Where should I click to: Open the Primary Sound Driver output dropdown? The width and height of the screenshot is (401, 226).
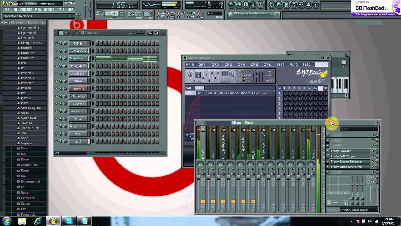[x=359, y=210]
